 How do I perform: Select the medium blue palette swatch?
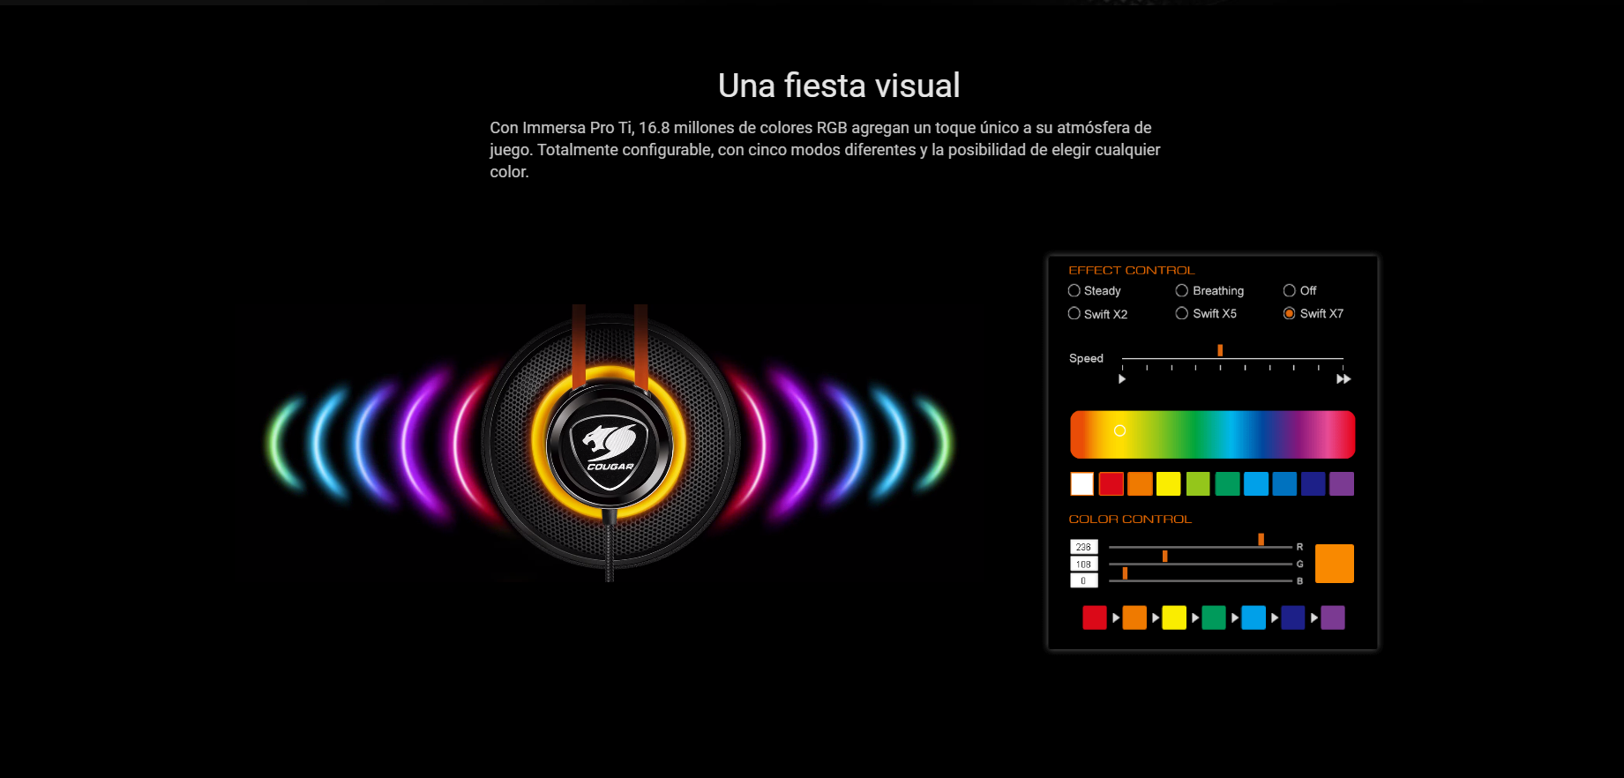[x=1284, y=483]
